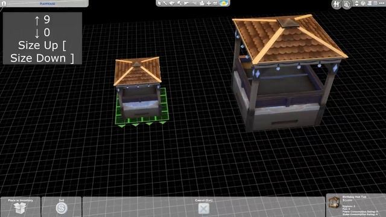The height and width of the screenshot is (217, 386).
Task: Click the Cancel (Esc) X button
Action: 204,209
